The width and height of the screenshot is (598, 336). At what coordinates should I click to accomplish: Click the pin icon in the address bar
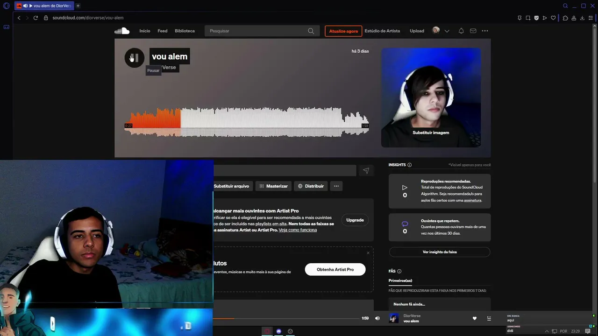coord(520,18)
